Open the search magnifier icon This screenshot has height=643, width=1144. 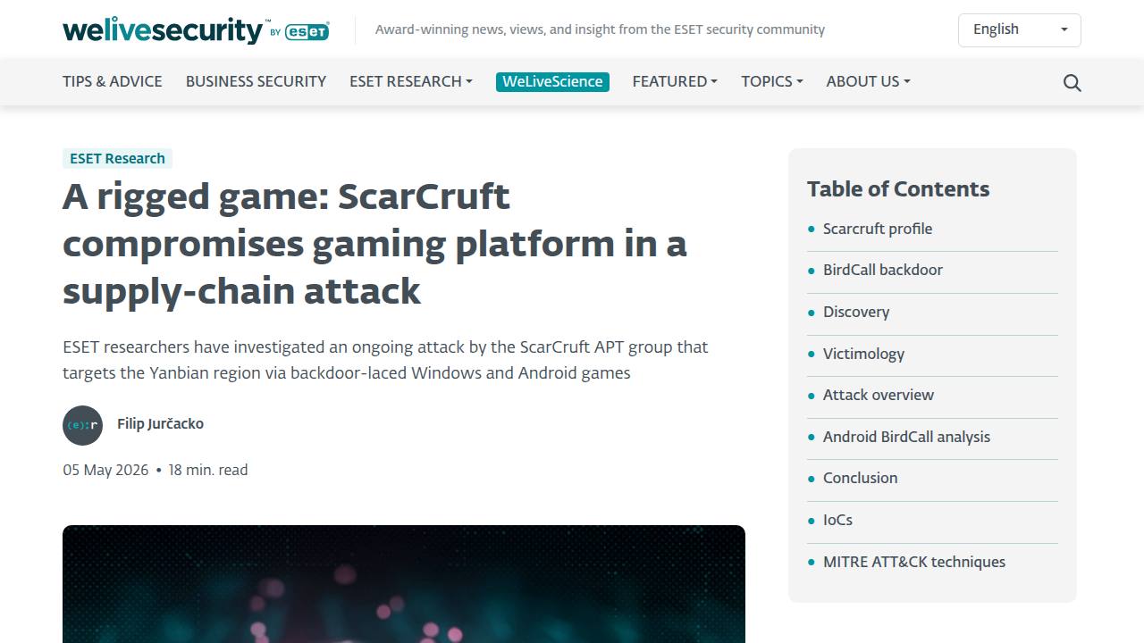[1072, 83]
